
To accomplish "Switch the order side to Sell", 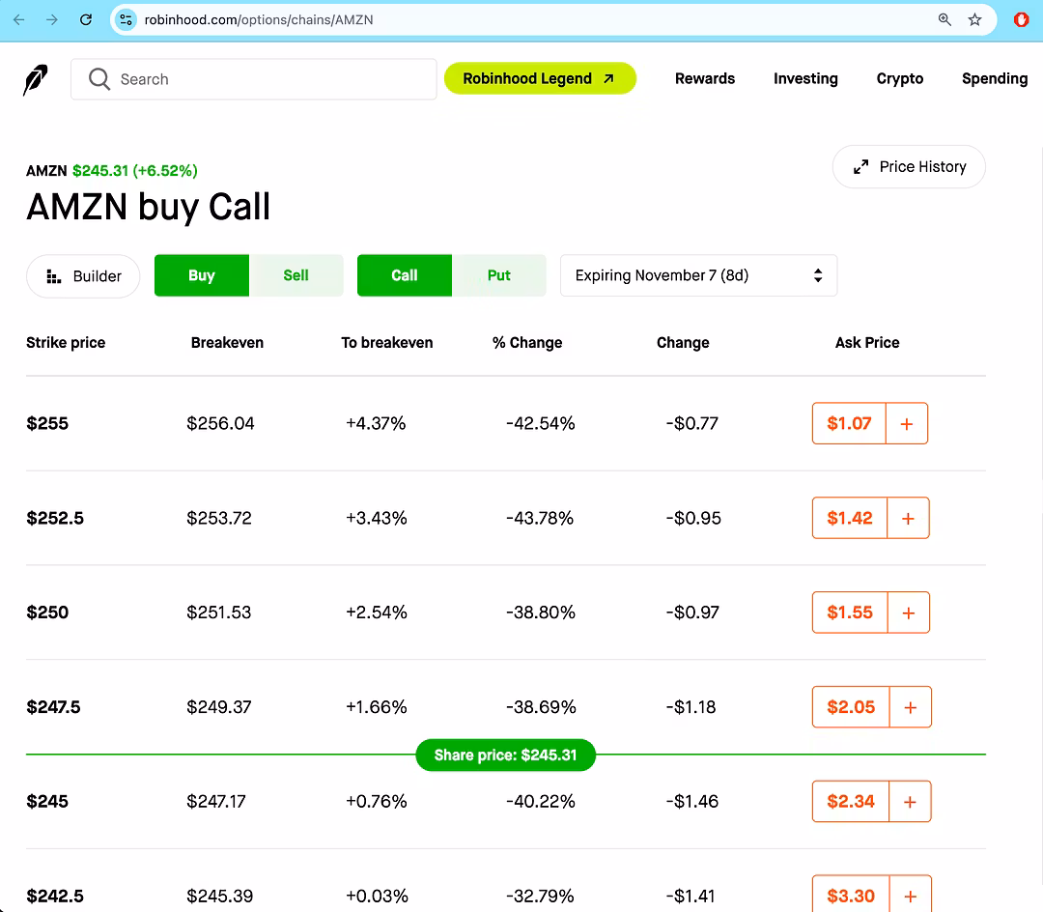I will click(x=296, y=275).
